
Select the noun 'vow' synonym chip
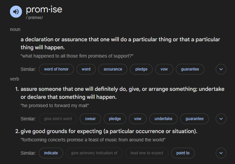click(x=164, y=69)
